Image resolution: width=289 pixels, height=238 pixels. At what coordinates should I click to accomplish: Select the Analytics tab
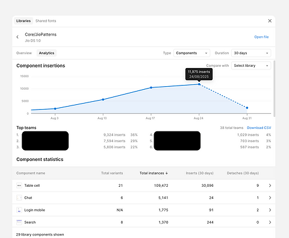pos(46,53)
